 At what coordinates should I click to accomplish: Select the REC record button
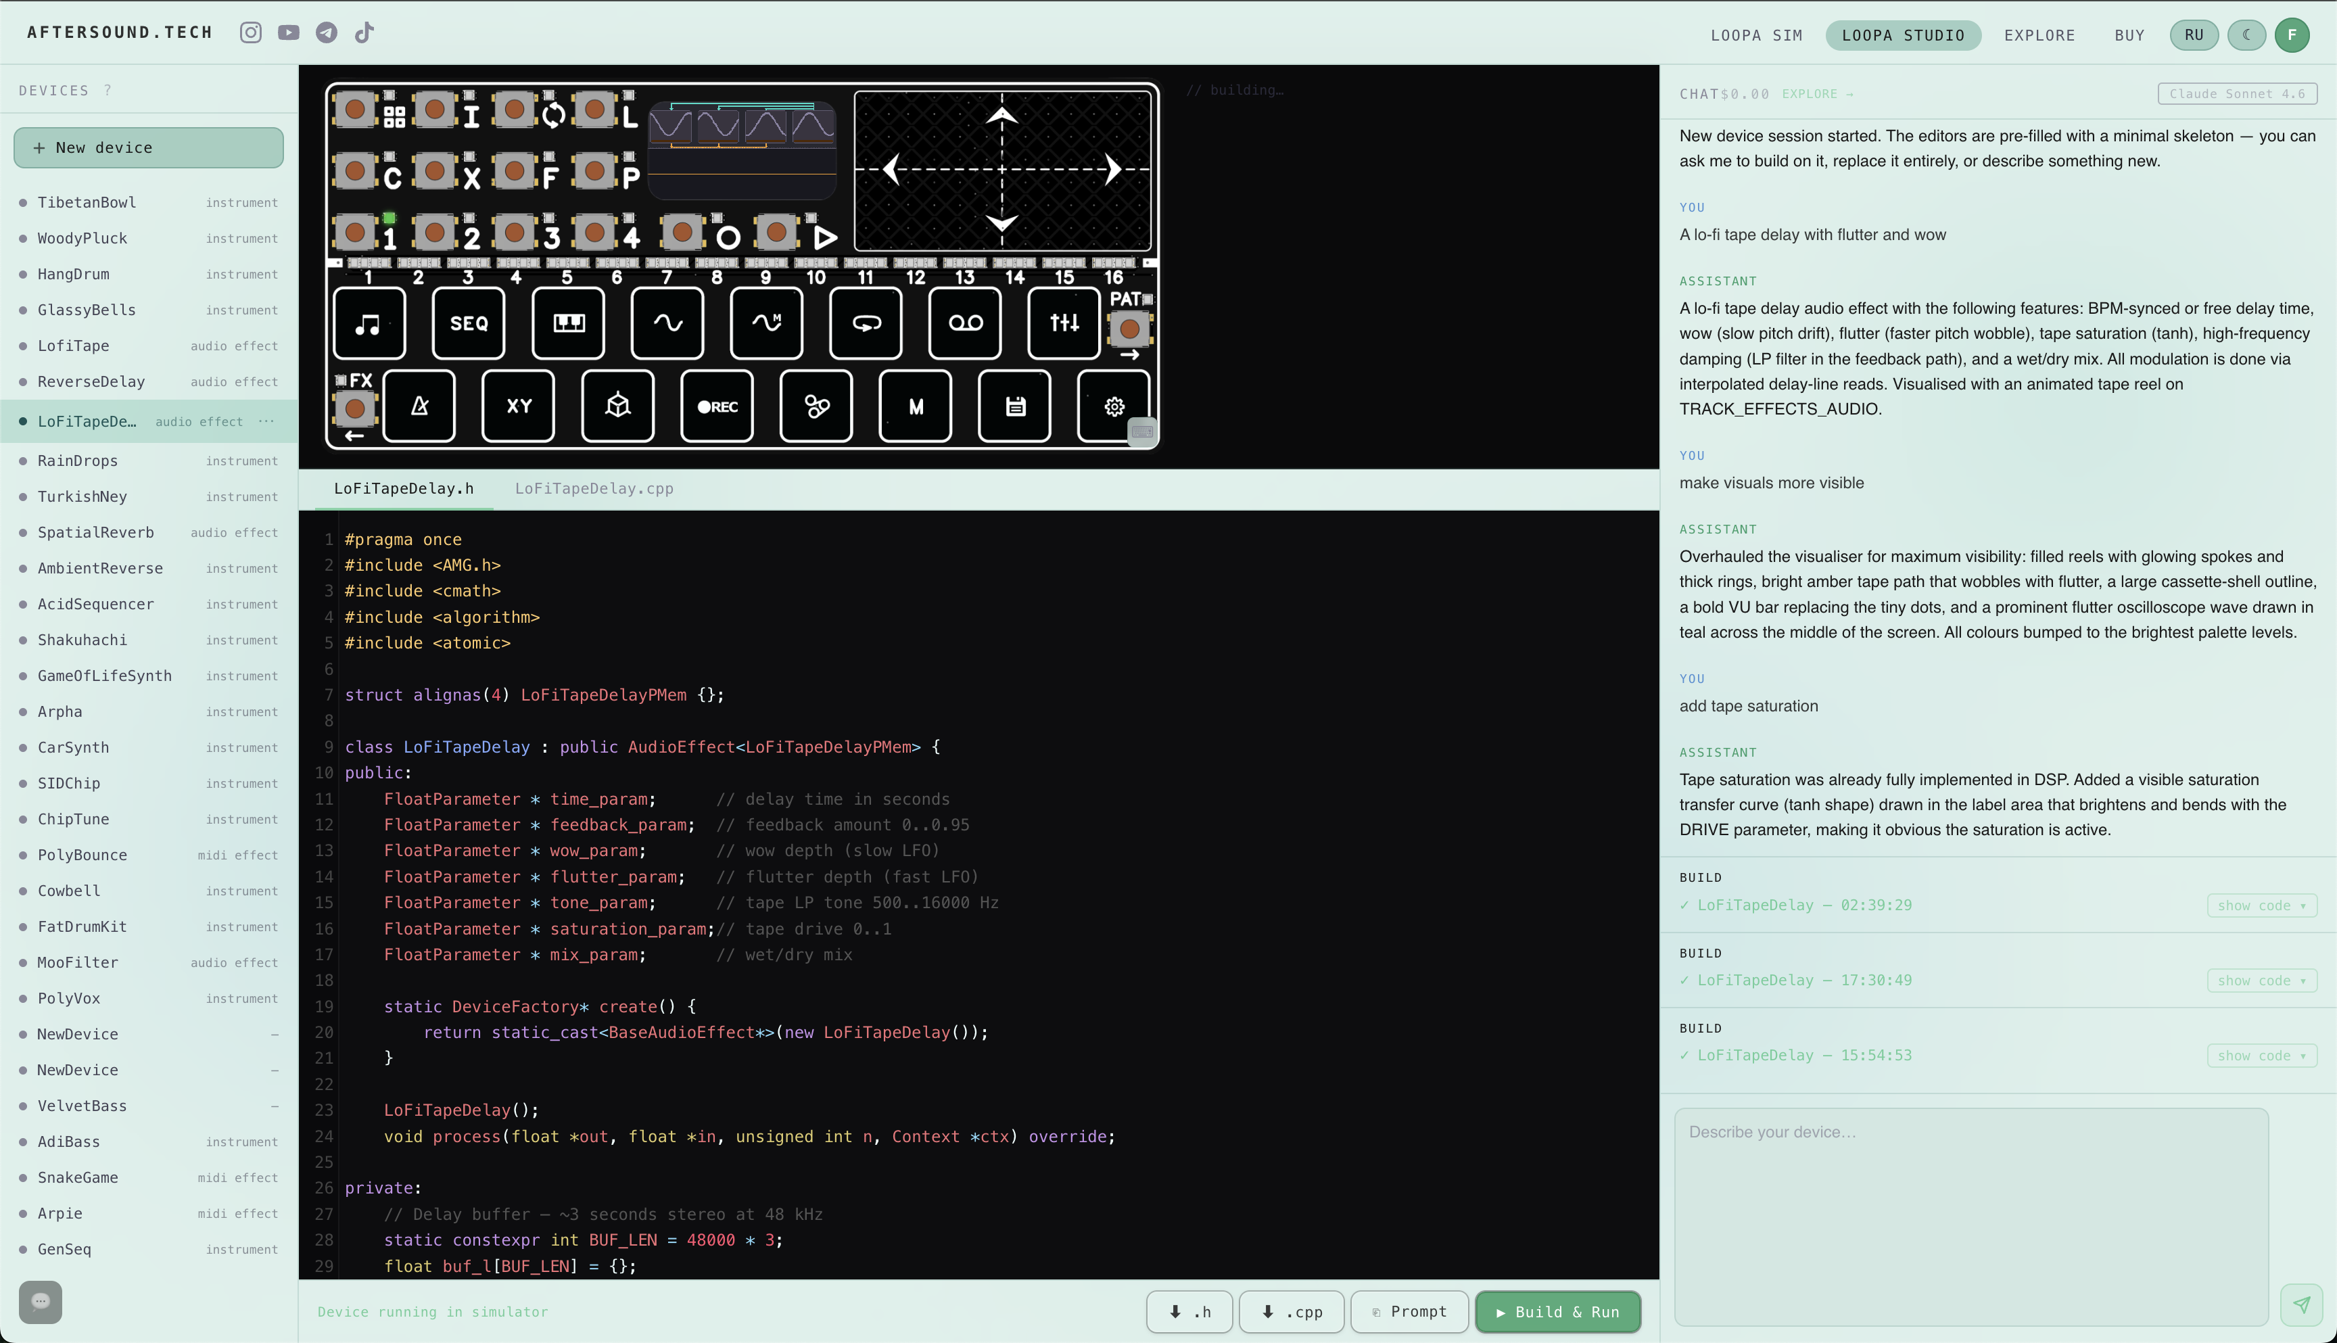point(717,406)
